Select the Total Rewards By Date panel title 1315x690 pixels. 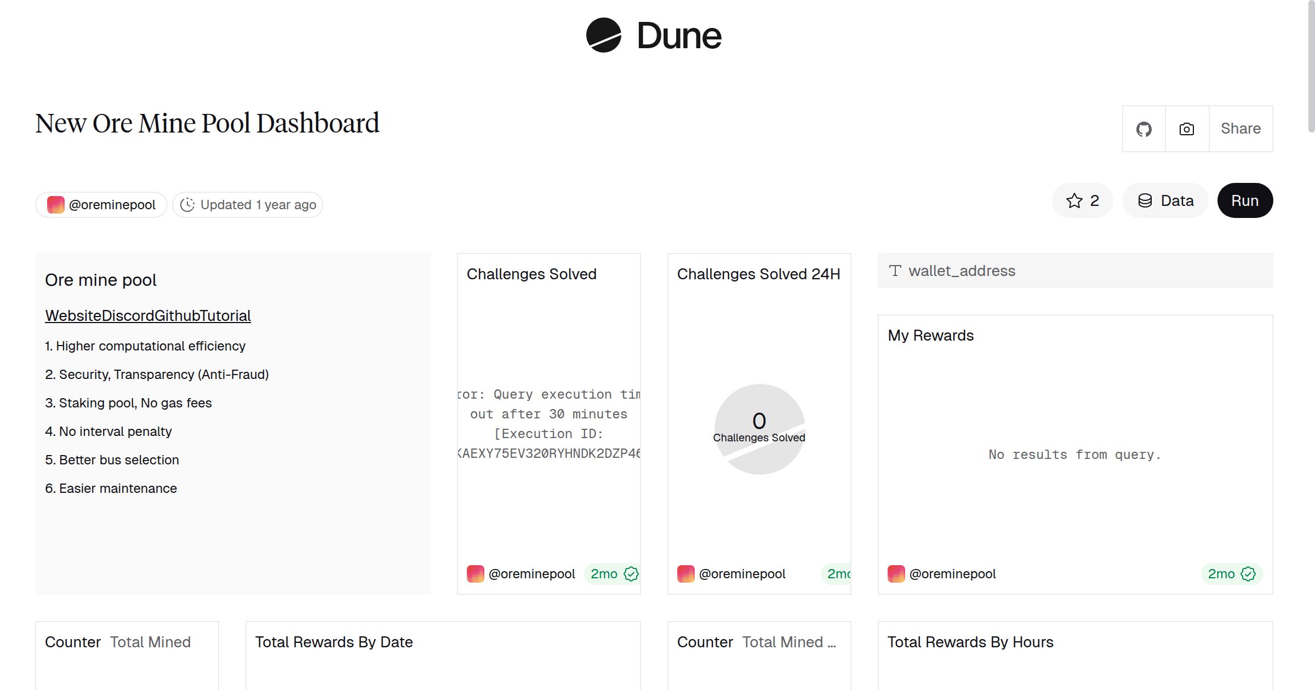tap(334, 642)
